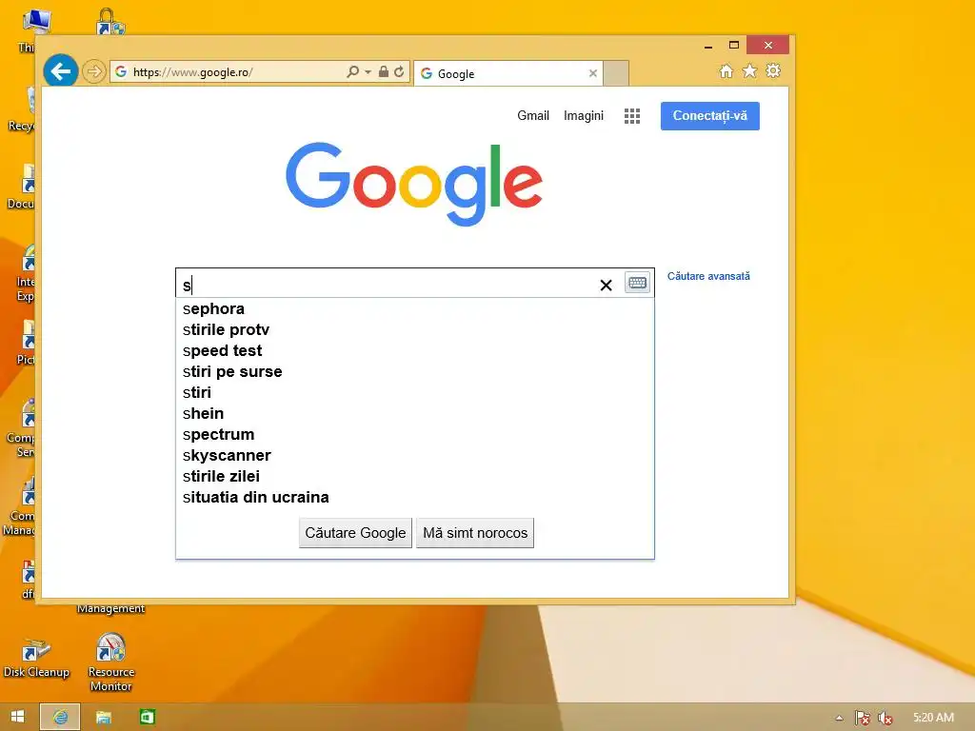Select the 'stirile protv' suggestion

tap(415, 329)
